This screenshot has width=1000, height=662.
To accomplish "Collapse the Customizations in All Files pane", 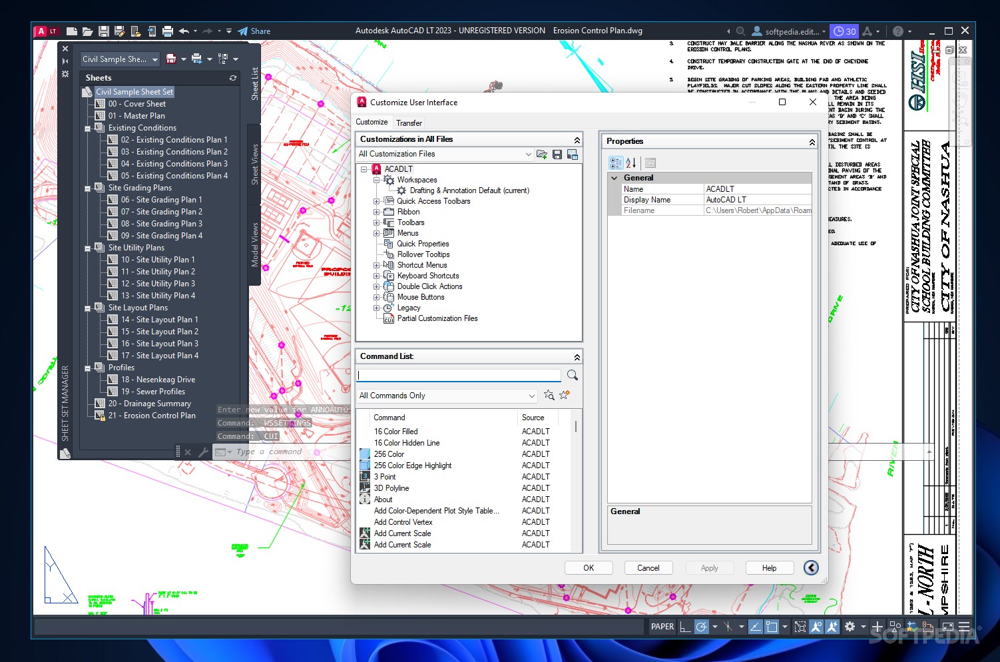I will pyautogui.click(x=577, y=140).
